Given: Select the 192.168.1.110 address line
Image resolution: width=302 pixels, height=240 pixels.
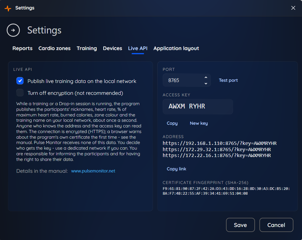Looking at the screenshot, I should 219,143.
